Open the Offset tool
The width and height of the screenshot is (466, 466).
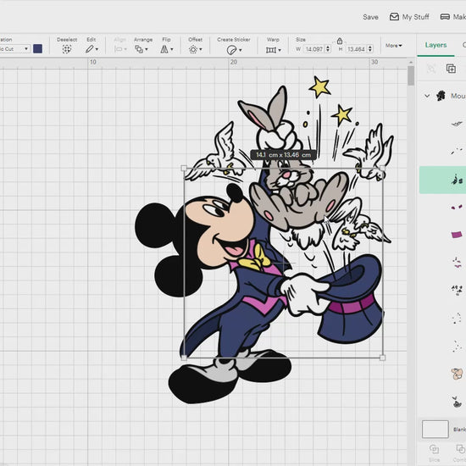pos(193,49)
